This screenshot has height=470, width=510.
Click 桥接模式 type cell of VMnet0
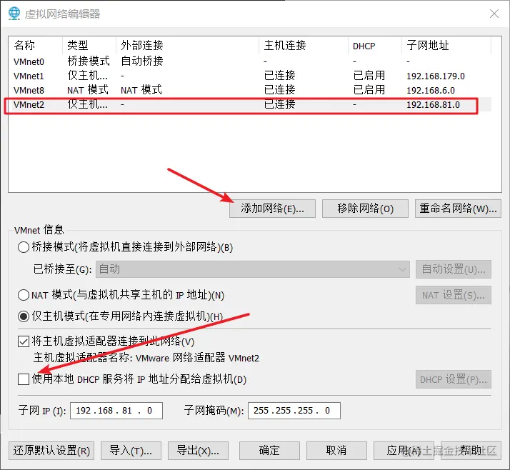89,61
